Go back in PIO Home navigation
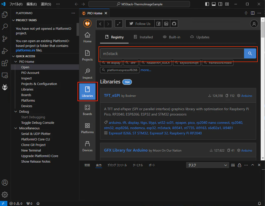This screenshot has height=206, width=265. 100,24
